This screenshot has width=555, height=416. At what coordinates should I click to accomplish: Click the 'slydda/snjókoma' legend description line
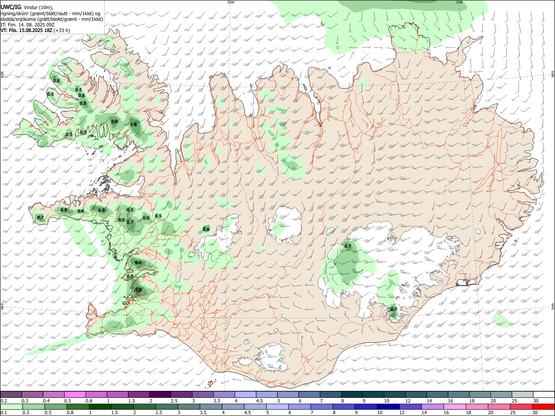pyautogui.click(x=52, y=19)
